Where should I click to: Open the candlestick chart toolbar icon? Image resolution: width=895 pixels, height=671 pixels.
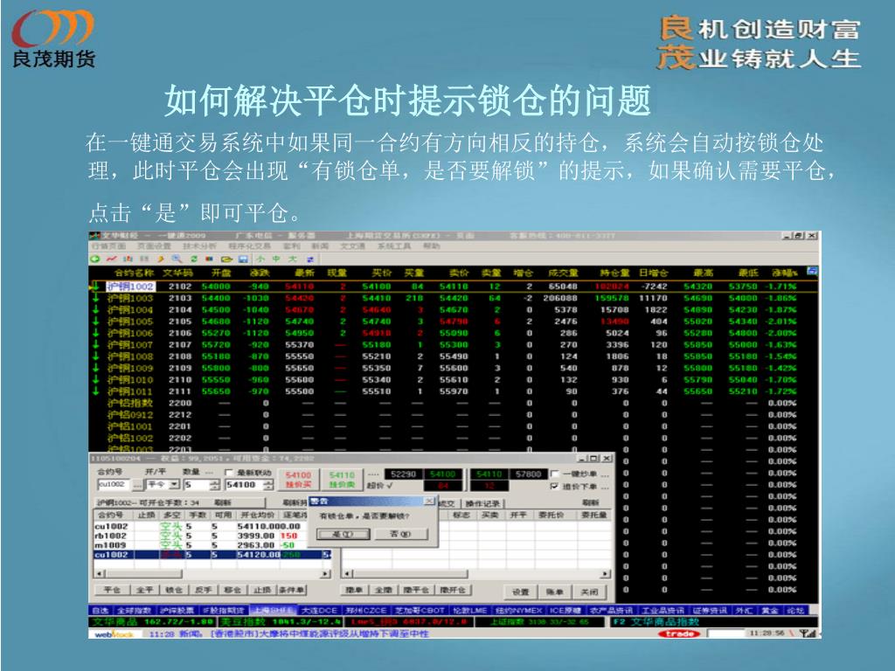click(x=128, y=259)
